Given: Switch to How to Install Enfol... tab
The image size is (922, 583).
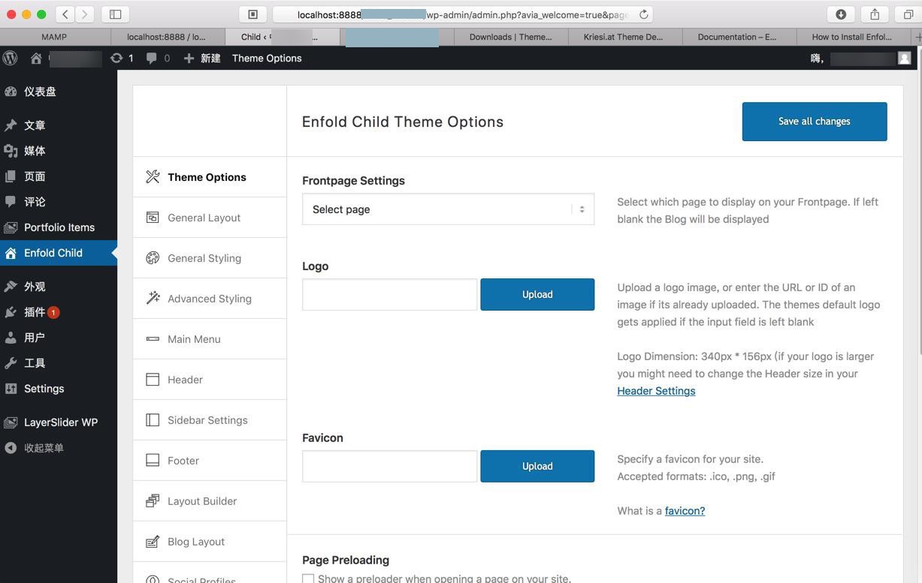Looking at the screenshot, I should click(854, 37).
